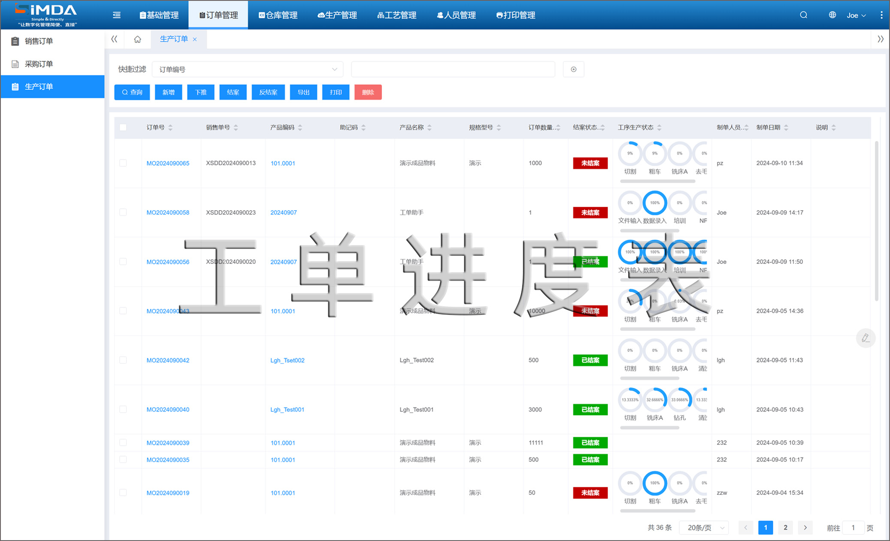The image size is (890, 541).
Task: Check the select-all header checkbox
Action: 123,127
